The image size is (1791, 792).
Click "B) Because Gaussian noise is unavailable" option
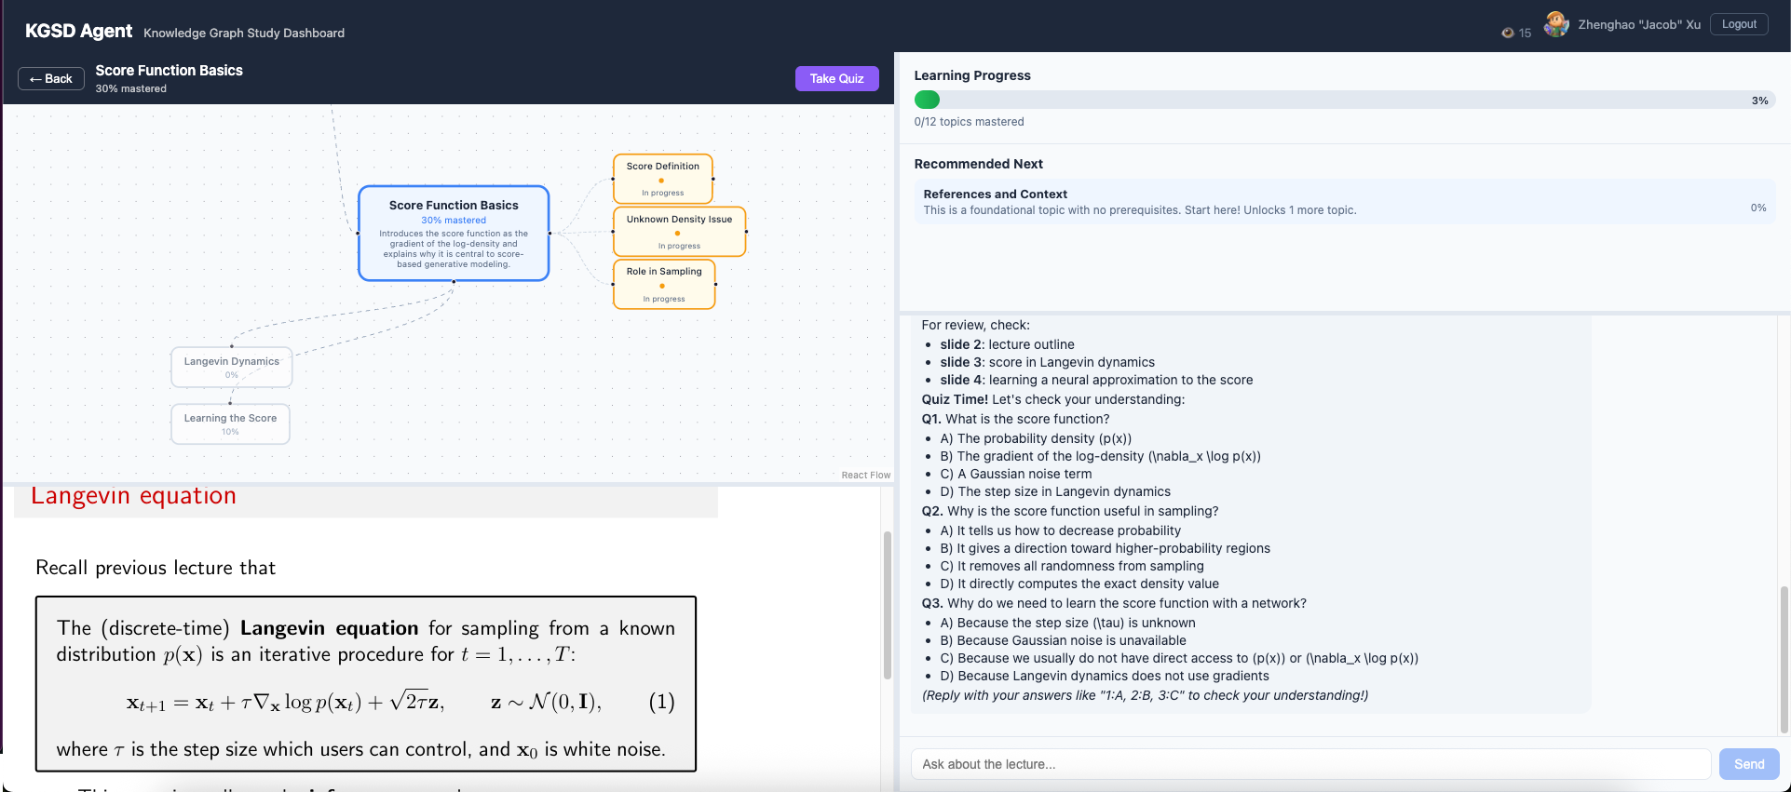coord(1064,640)
